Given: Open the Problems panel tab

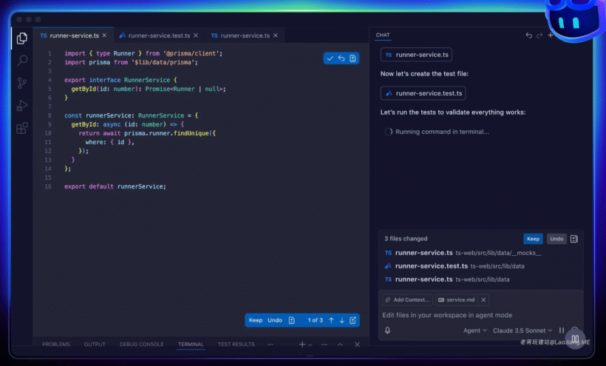Looking at the screenshot, I should pos(56,345).
